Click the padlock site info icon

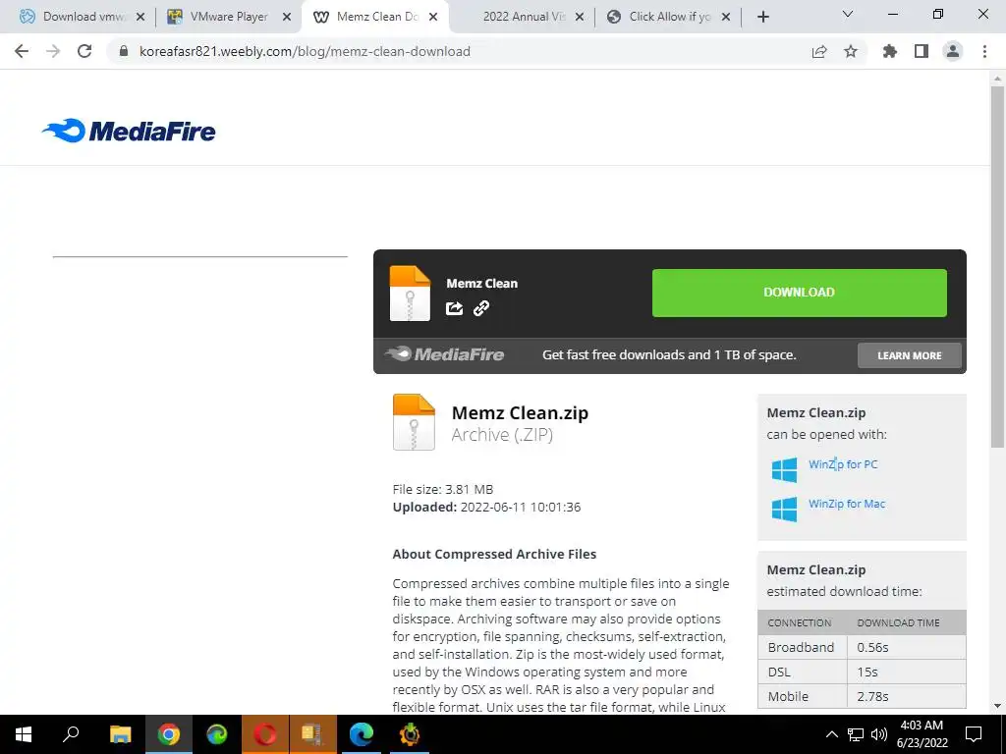[x=125, y=51]
